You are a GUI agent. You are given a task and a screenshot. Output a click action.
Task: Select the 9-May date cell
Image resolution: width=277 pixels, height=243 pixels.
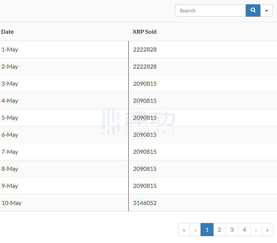64,186
